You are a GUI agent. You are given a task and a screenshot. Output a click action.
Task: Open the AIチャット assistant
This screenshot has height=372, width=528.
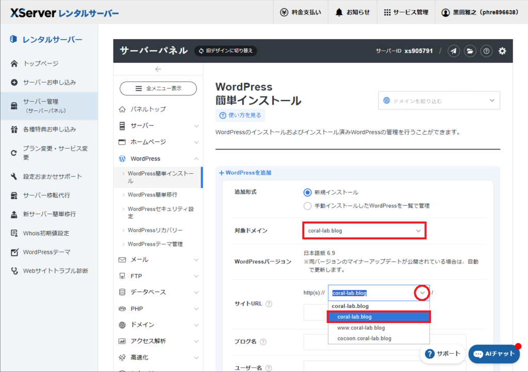(493, 354)
